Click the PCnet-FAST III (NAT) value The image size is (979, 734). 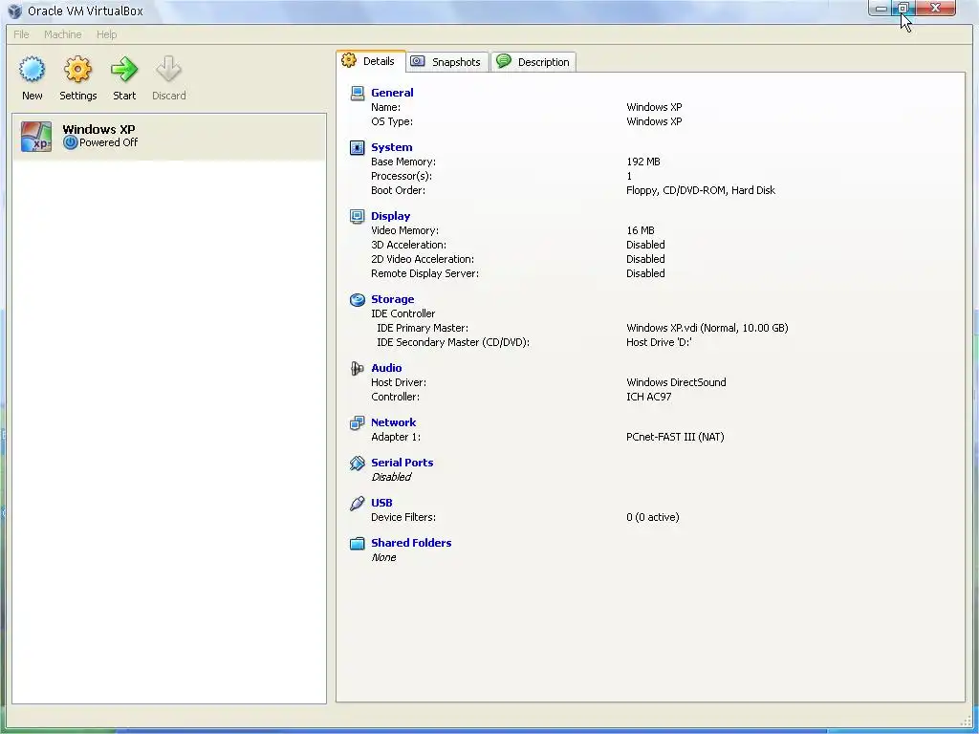coord(675,437)
